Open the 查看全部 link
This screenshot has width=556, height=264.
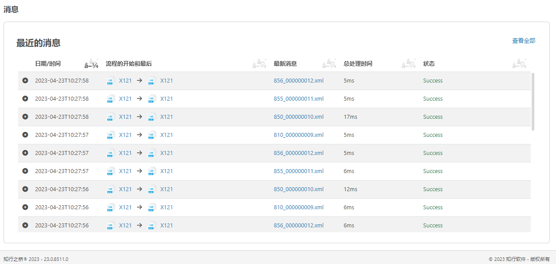(524, 41)
